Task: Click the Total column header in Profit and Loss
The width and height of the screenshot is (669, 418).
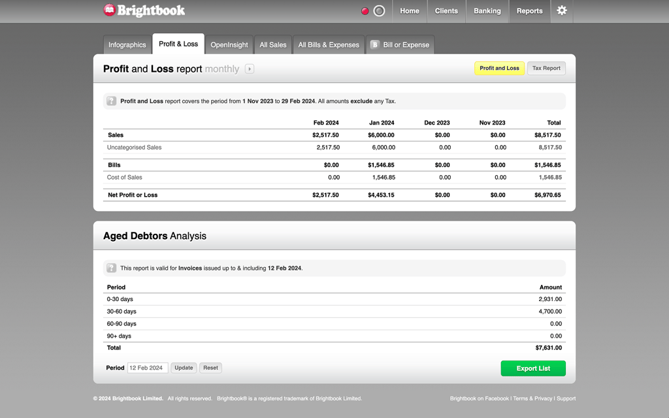Action: [x=554, y=123]
